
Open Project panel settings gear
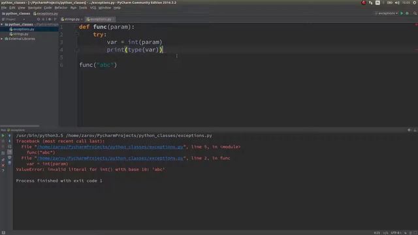[x=50, y=19]
